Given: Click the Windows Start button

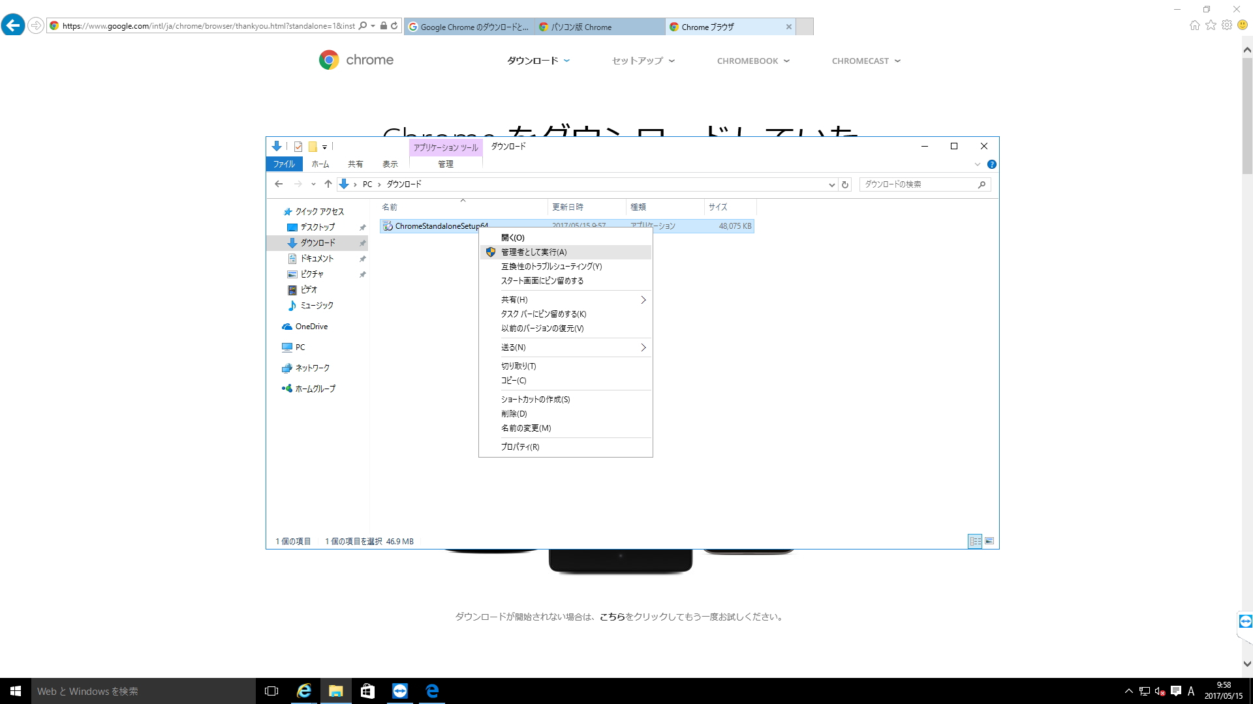Looking at the screenshot, I should point(16,691).
